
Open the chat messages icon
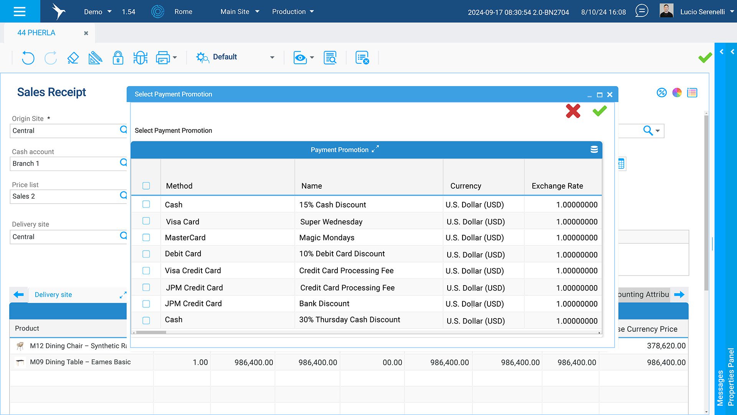(x=641, y=11)
